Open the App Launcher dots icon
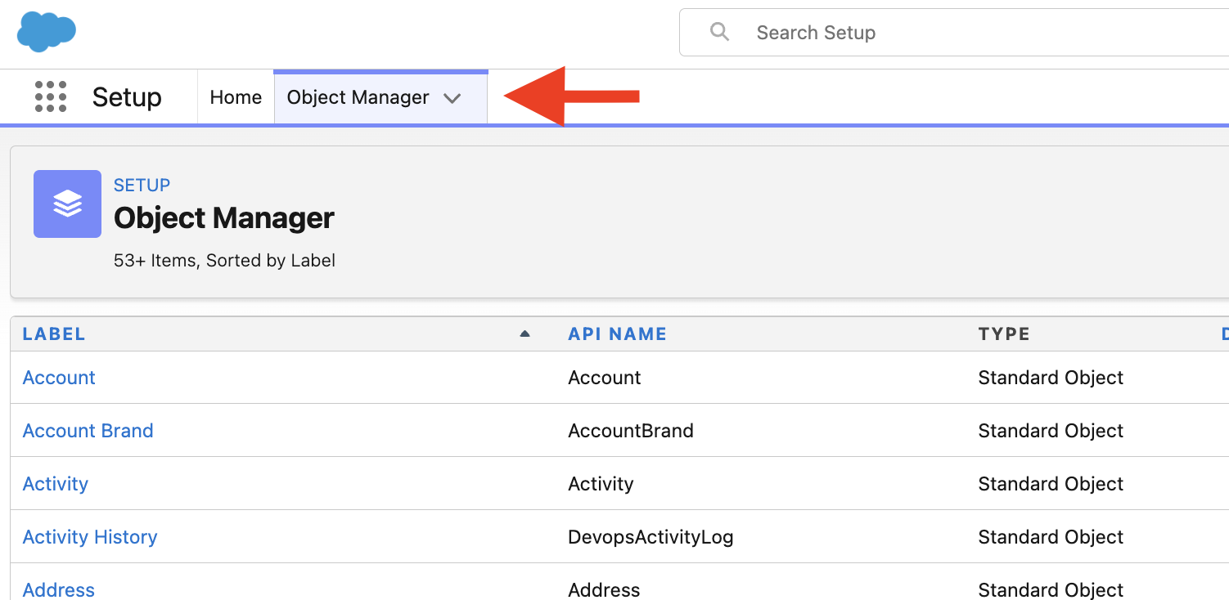 [x=51, y=97]
